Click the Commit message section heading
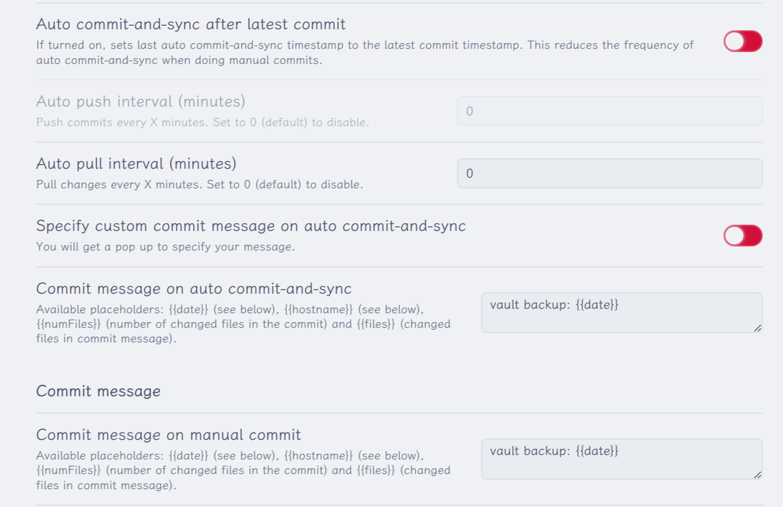This screenshot has width=783, height=507. click(99, 391)
